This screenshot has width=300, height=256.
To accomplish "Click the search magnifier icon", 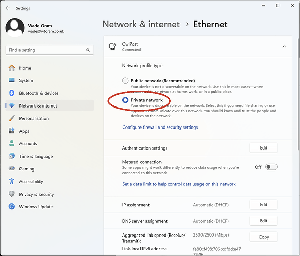I will click(x=88, y=50).
